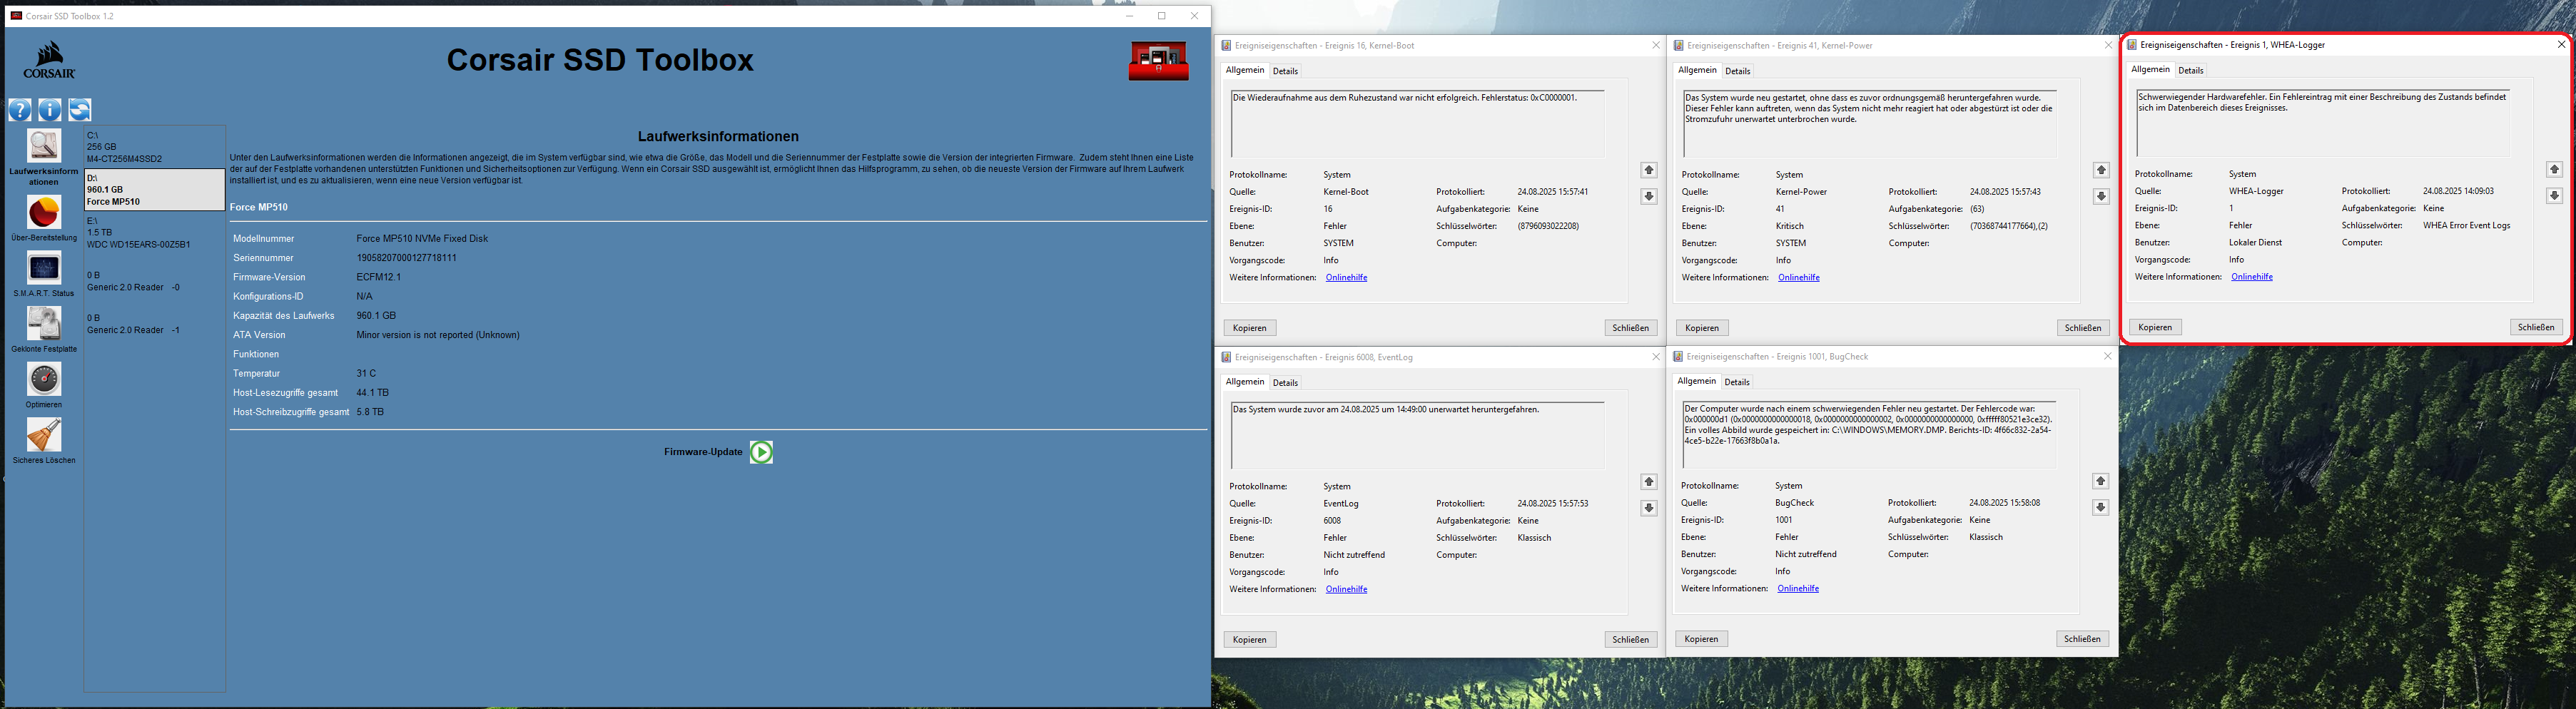This screenshot has width=2576, height=709.
Task: Click down arrow in WHEA-Logger event window
Action: pos(2554,196)
